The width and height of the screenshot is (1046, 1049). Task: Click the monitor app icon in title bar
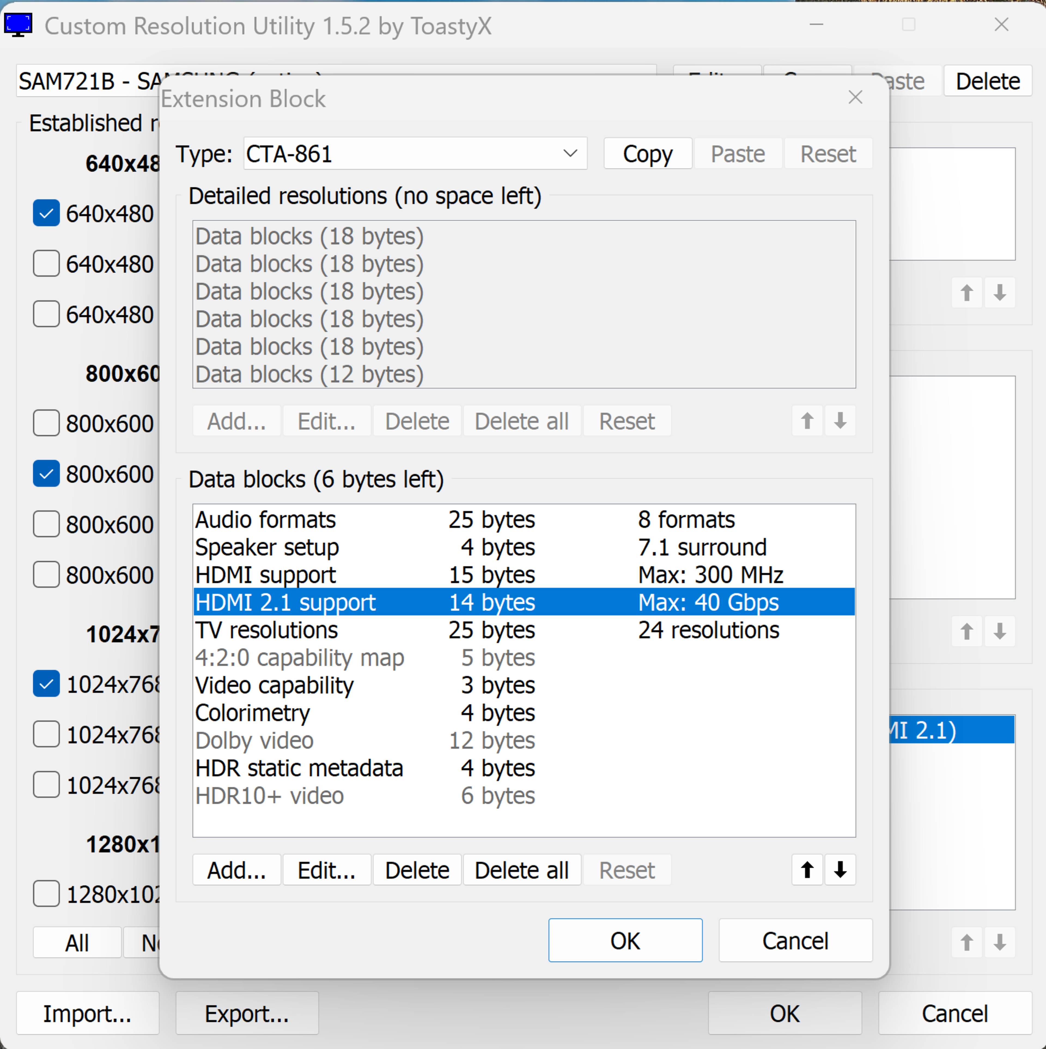(x=18, y=25)
